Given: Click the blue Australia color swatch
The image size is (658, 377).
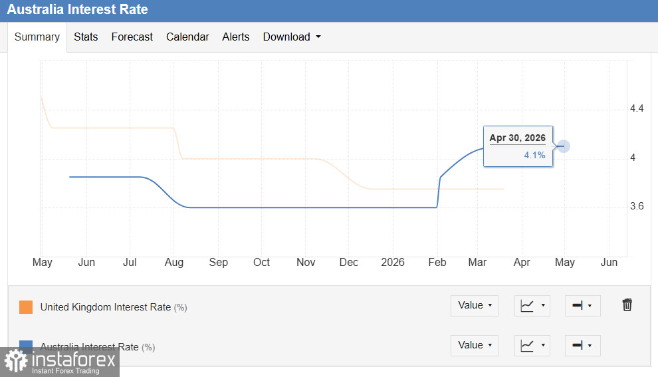Looking at the screenshot, I should click(26, 344).
